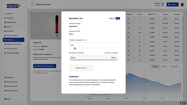This screenshot has height=105, width=187.
Task: Open the Аукцион section icon
Action: 5,14
